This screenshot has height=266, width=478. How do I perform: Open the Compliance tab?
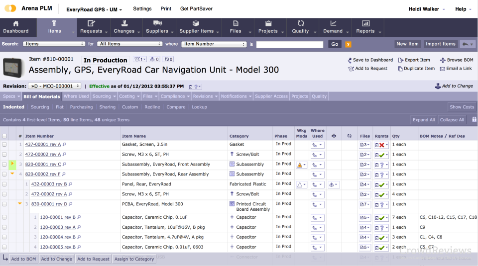coord(175,96)
